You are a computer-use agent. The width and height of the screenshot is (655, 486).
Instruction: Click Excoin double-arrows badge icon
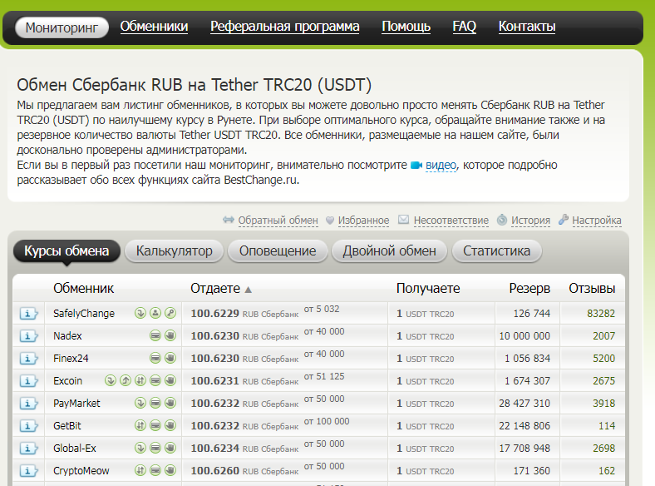[140, 380]
